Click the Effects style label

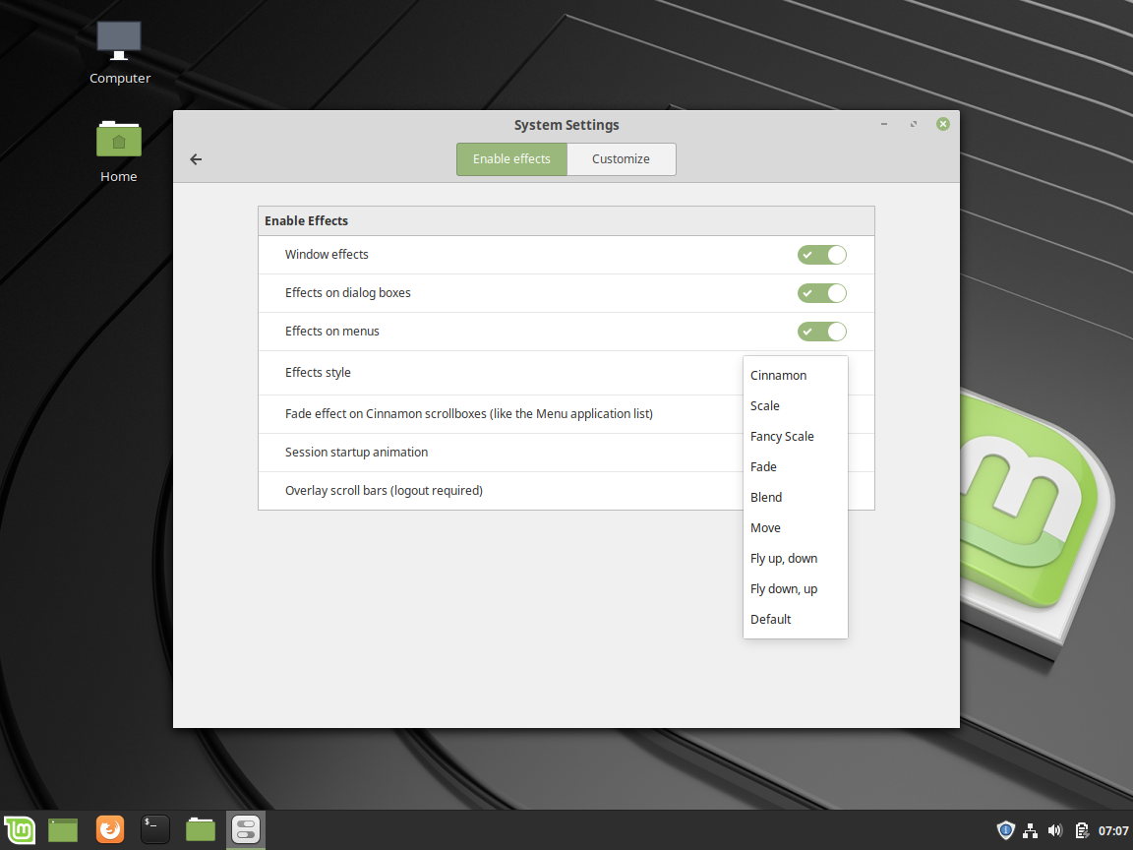pyautogui.click(x=318, y=372)
